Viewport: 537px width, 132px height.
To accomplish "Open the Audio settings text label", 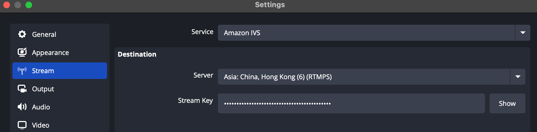I will 41,107.
